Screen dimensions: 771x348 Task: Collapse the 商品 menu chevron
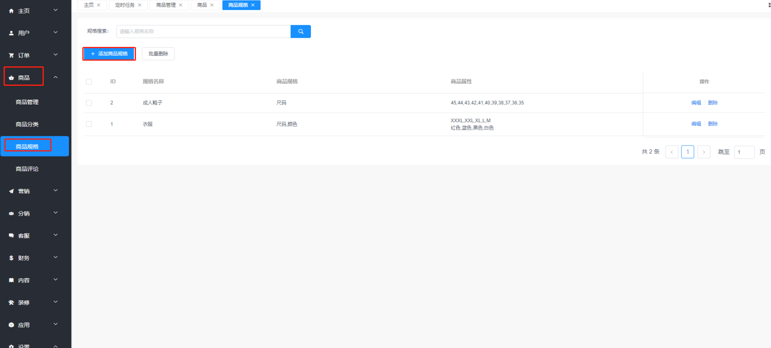55,77
